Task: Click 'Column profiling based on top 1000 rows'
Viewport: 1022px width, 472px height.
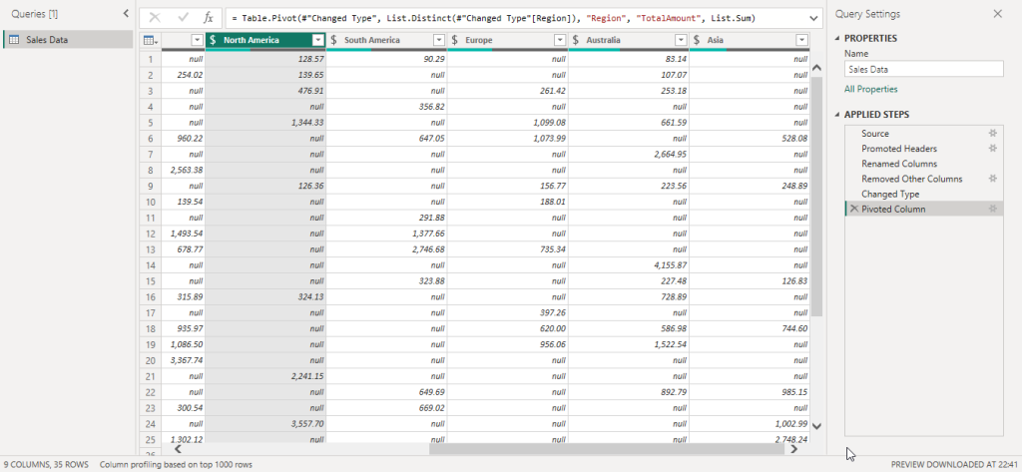Action: [x=176, y=465]
